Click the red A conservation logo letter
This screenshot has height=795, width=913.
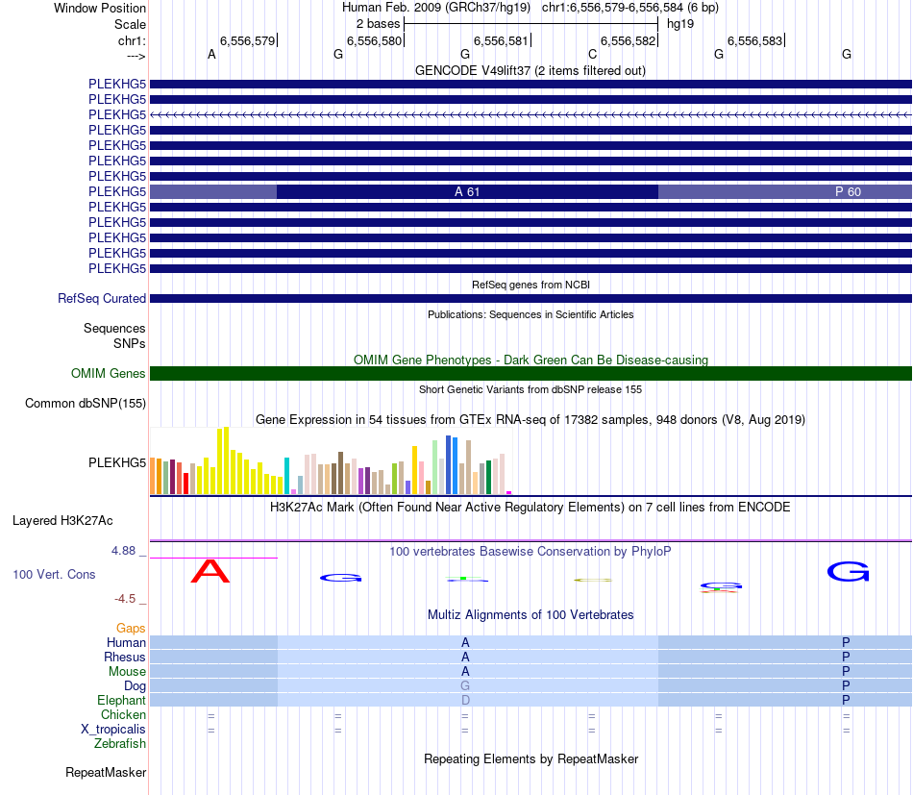coord(210,571)
